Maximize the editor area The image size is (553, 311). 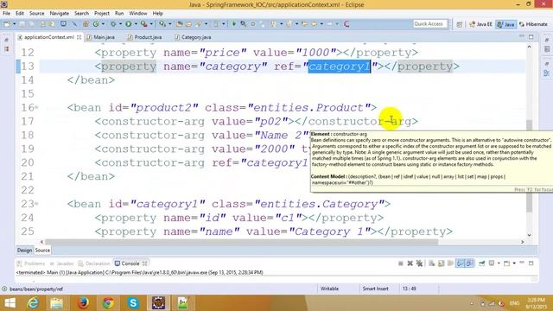531,36
